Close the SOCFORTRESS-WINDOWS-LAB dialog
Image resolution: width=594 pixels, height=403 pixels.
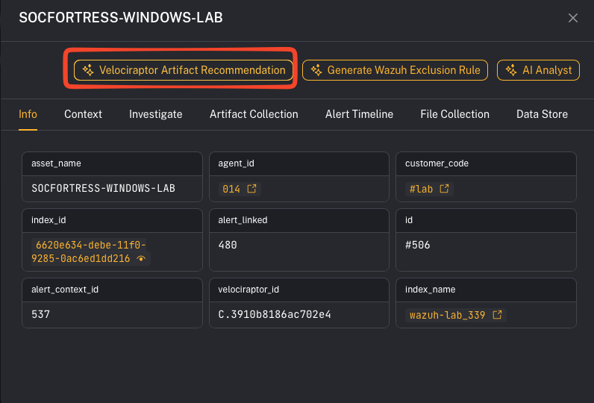coord(573,18)
